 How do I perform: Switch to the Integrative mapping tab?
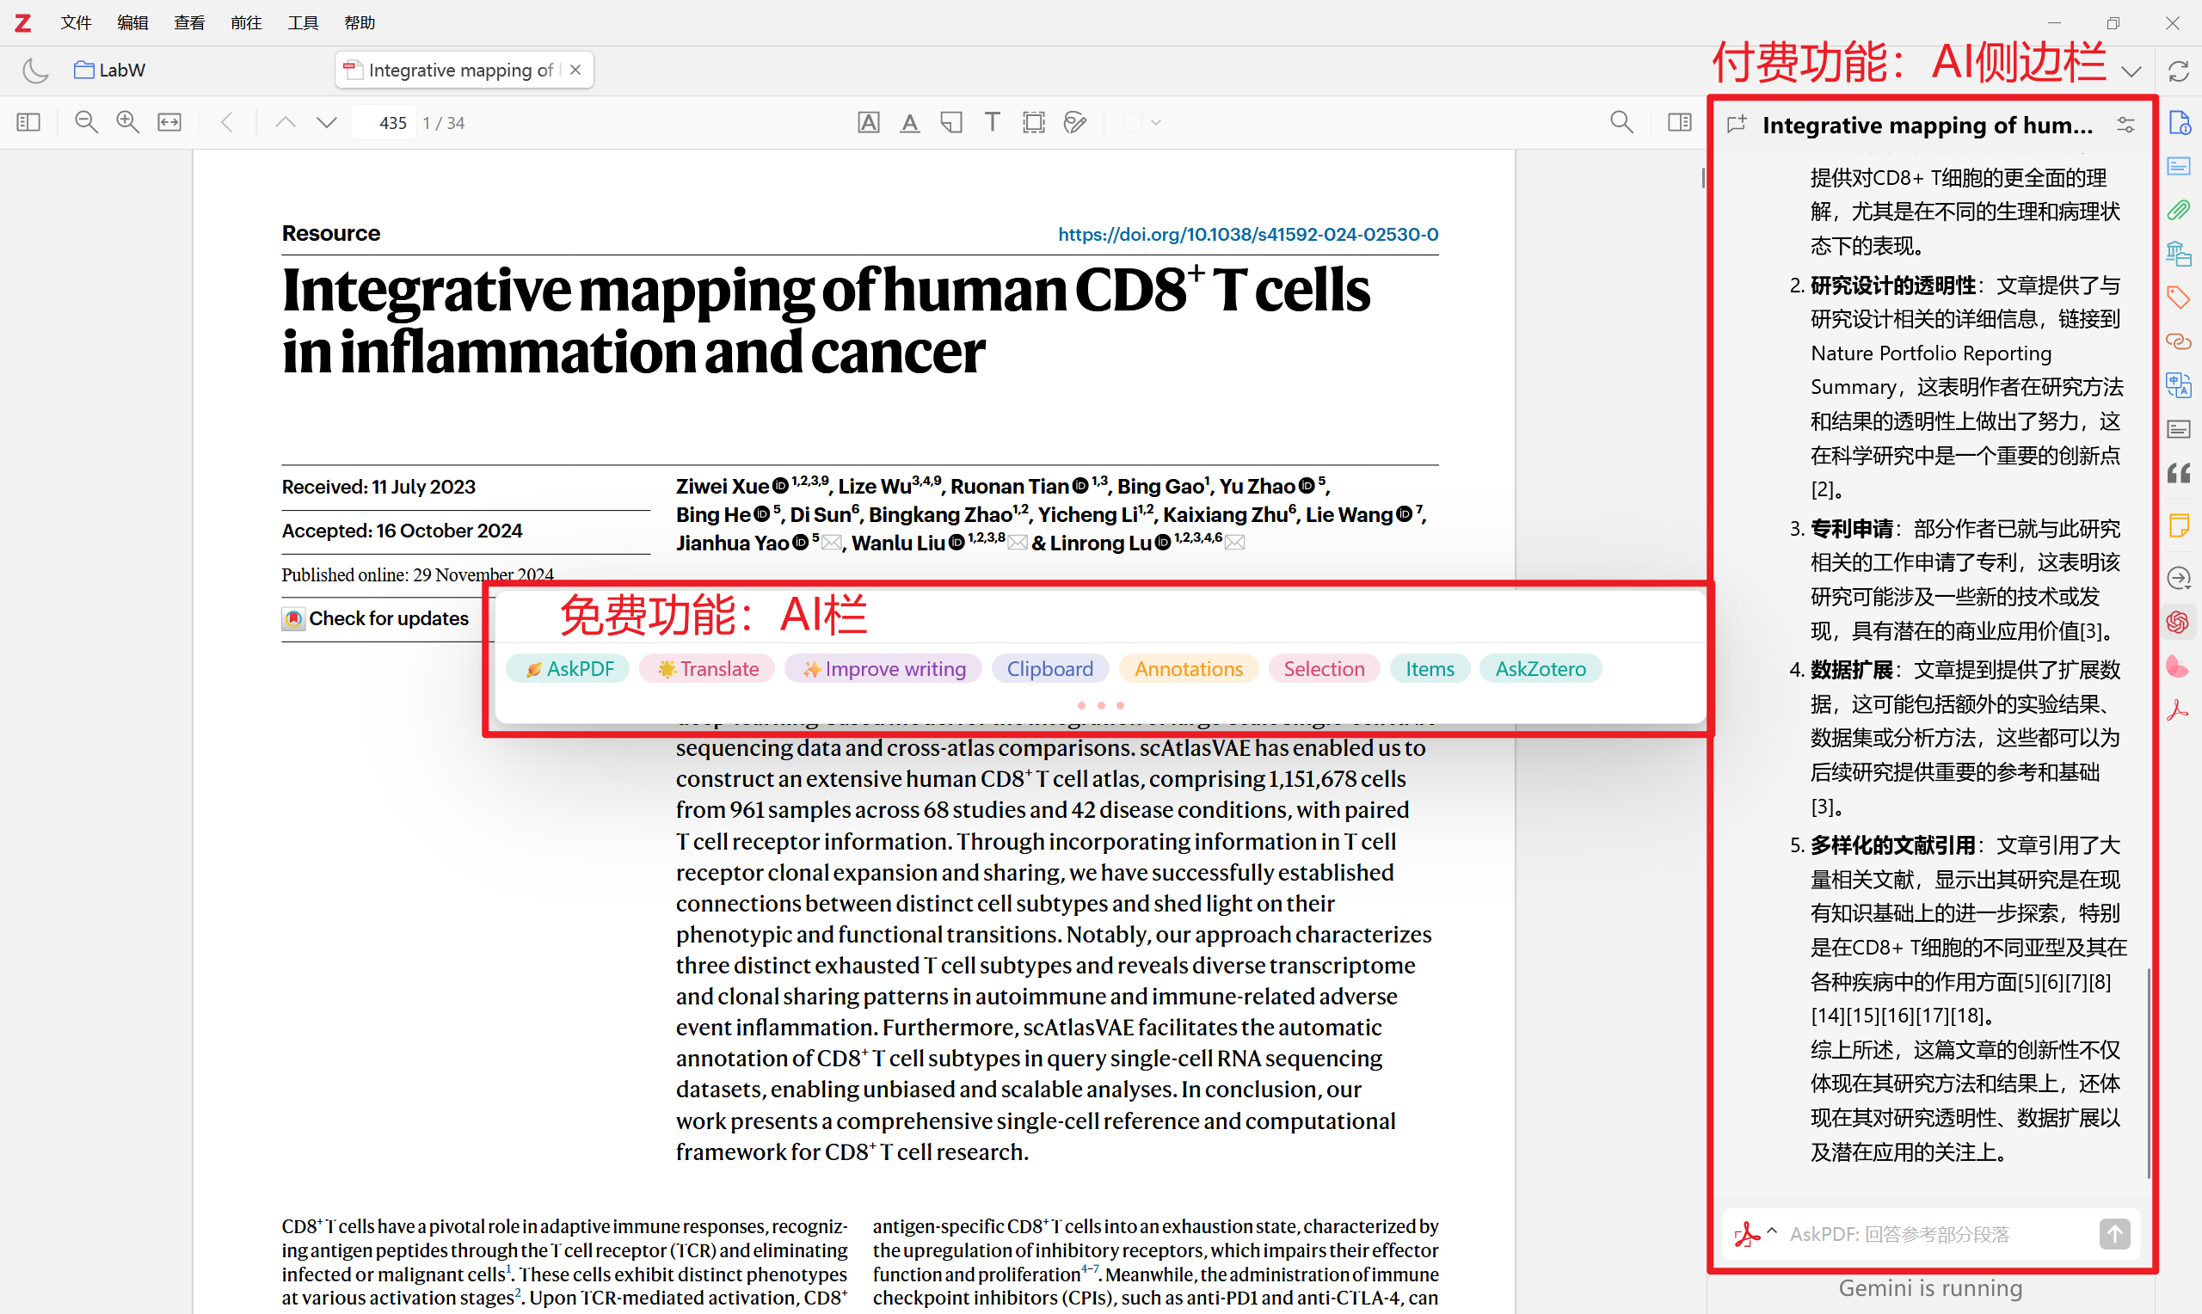(460, 70)
